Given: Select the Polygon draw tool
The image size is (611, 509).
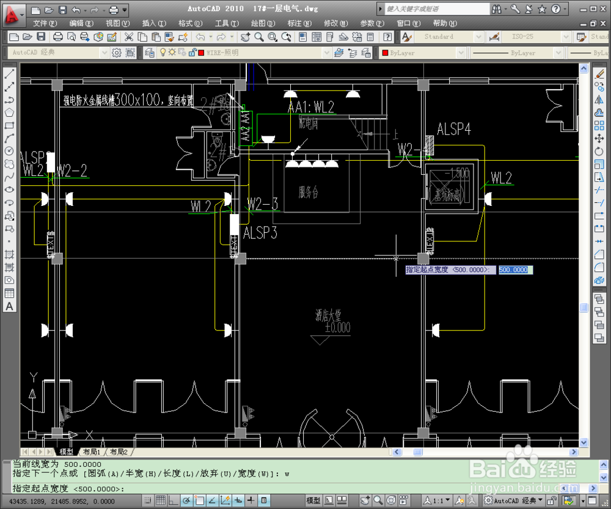Looking at the screenshot, I should click(9, 112).
